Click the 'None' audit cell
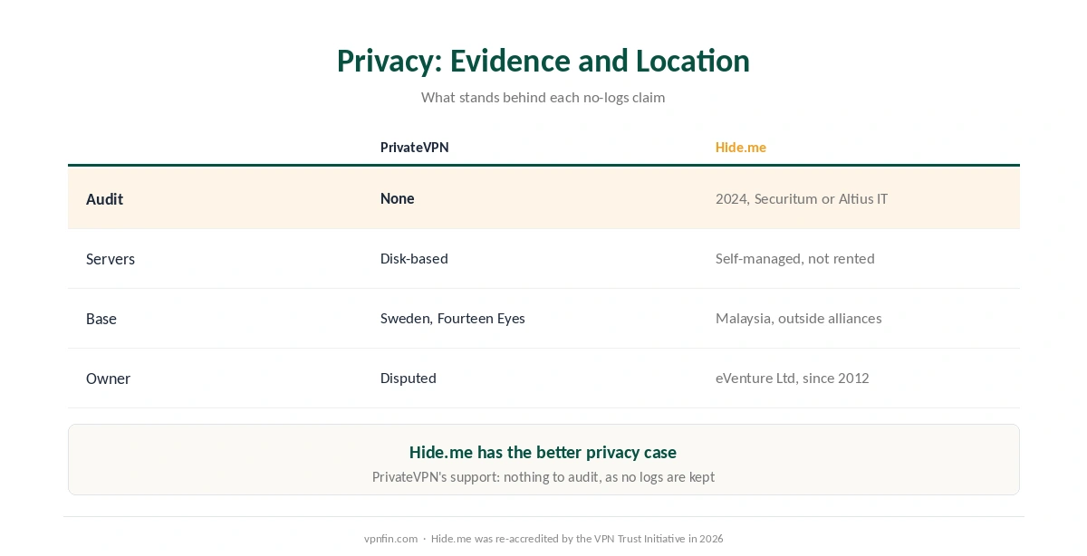1087x556 pixels. 398,199
